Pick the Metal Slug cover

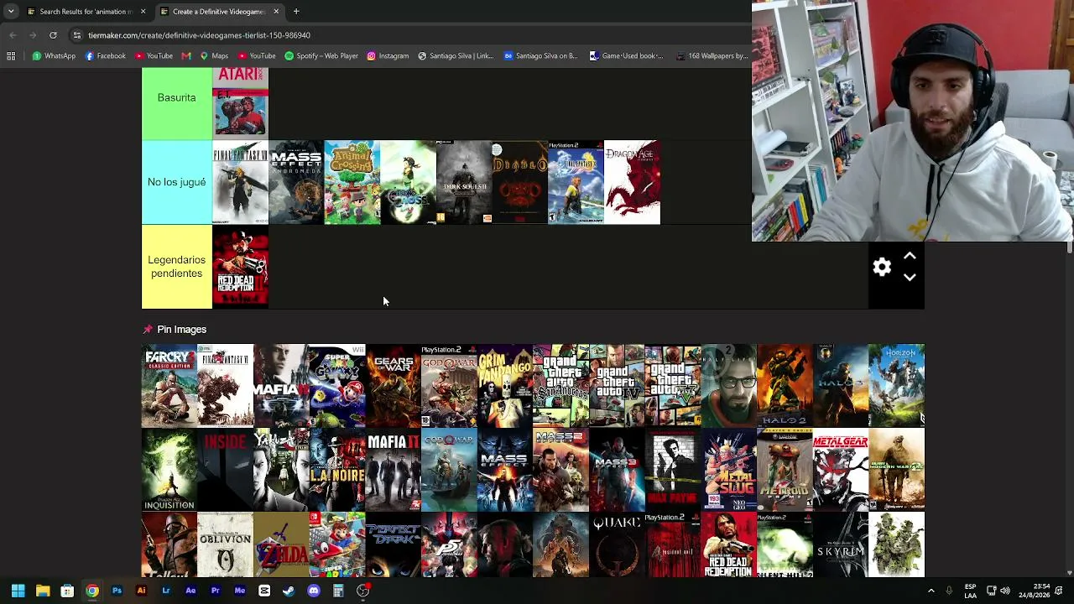coord(728,471)
